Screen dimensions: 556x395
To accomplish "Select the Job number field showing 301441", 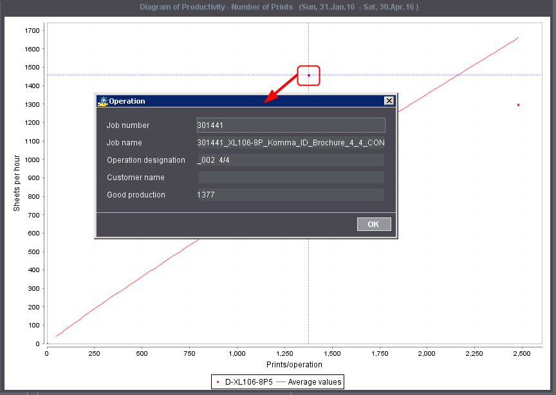I will pyautogui.click(x=290, y=125).
